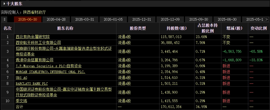Select the 0.48% ratio cell
This screenshot has height=110, width=270.
point(200,72)
